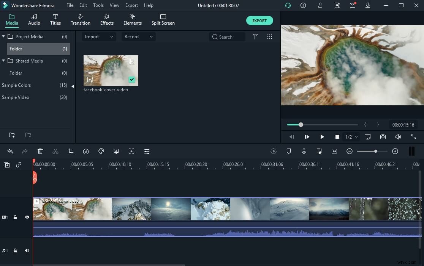
Task: Toggle visibility of the video track eye icon
Action: coord(27,217)
